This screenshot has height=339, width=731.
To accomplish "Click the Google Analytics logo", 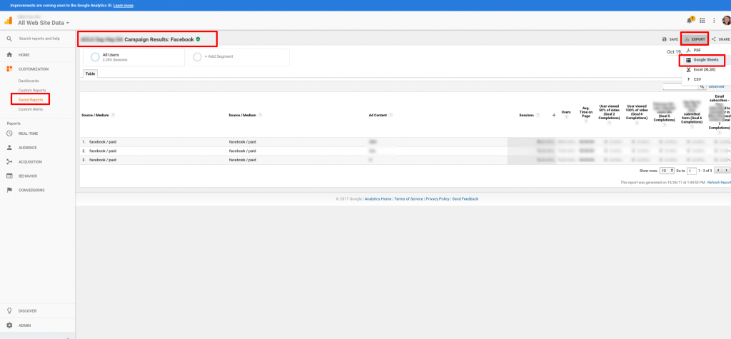I will pyautogui.click(x=8, y=21).
